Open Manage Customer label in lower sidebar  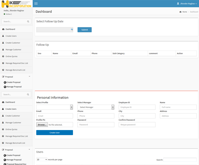click(x=13, y=122)
